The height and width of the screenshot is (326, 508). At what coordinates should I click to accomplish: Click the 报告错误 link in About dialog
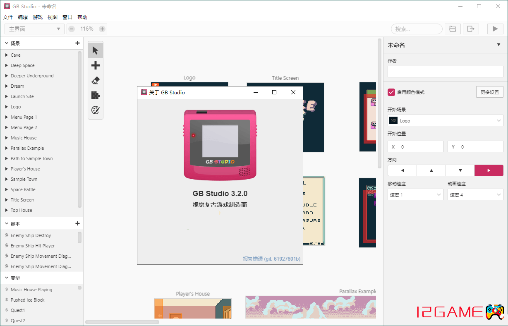point(271,259)
